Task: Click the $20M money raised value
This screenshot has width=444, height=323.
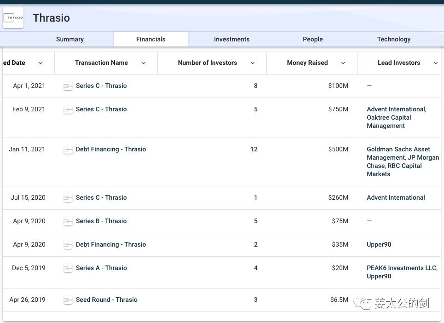Action: 340,268
